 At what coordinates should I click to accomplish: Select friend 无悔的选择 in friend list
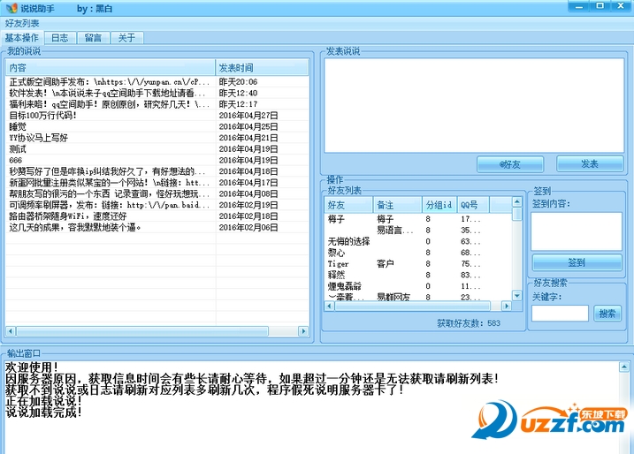418,241
